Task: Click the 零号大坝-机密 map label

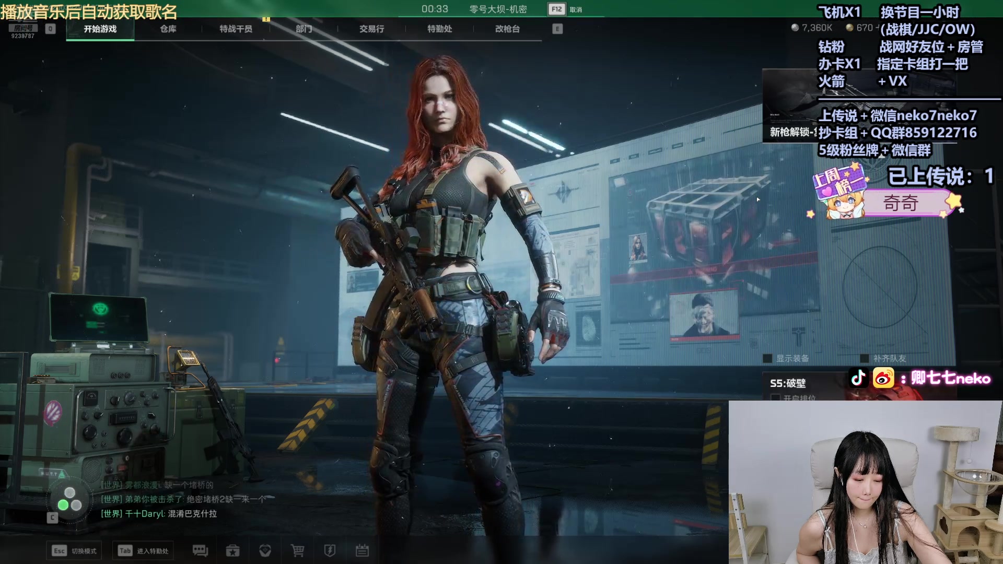Action: click(x=498, y=9)
